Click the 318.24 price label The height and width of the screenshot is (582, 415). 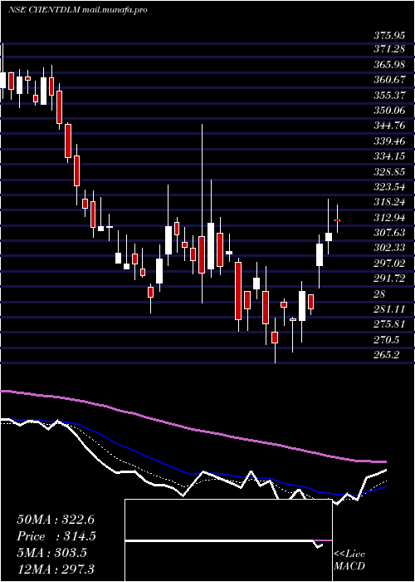click(389, 202)
